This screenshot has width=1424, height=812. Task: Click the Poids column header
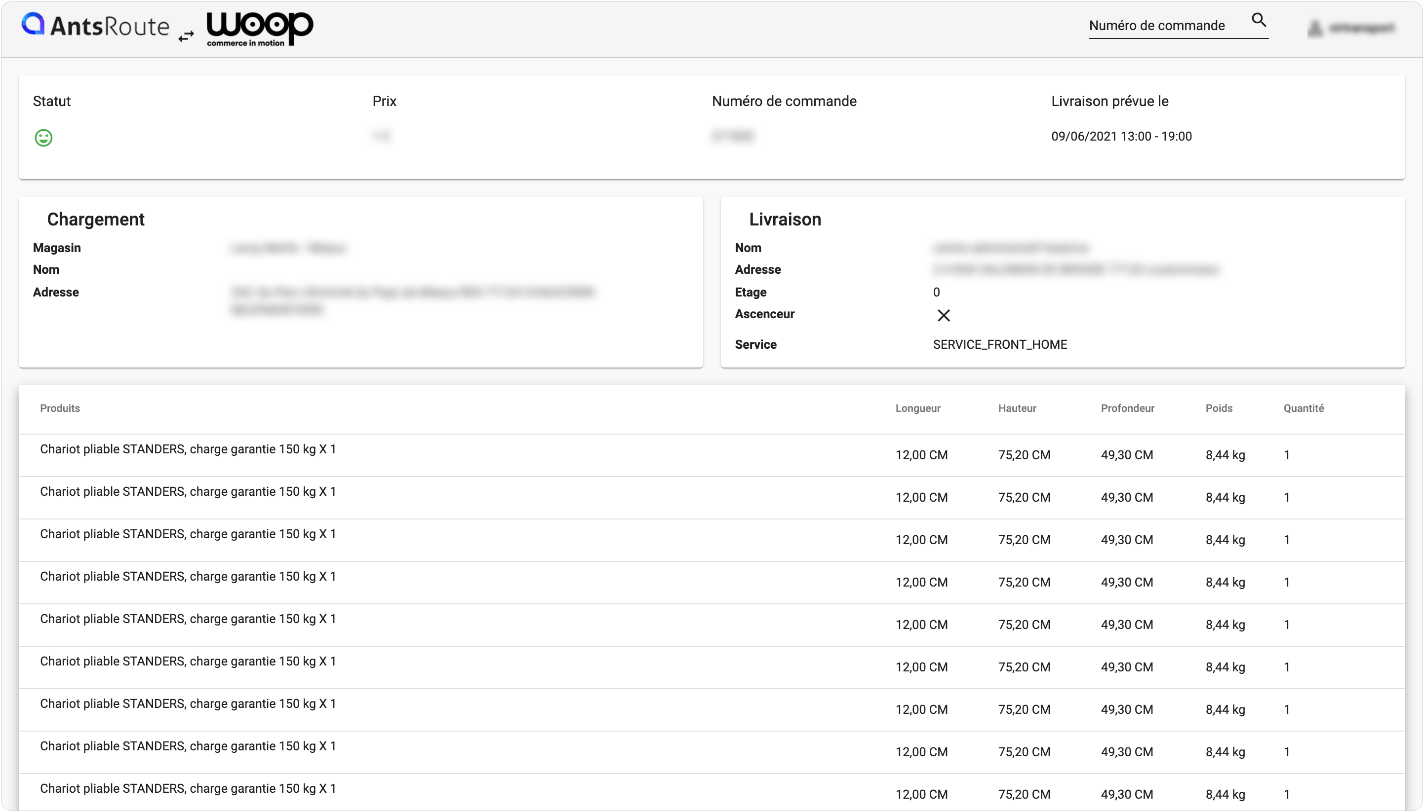pyautogui.click(x=1219, y=408)
